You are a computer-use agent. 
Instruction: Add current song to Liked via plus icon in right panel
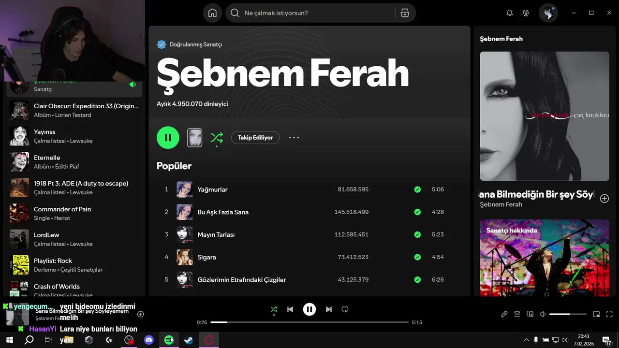click(x=604, y=198)
